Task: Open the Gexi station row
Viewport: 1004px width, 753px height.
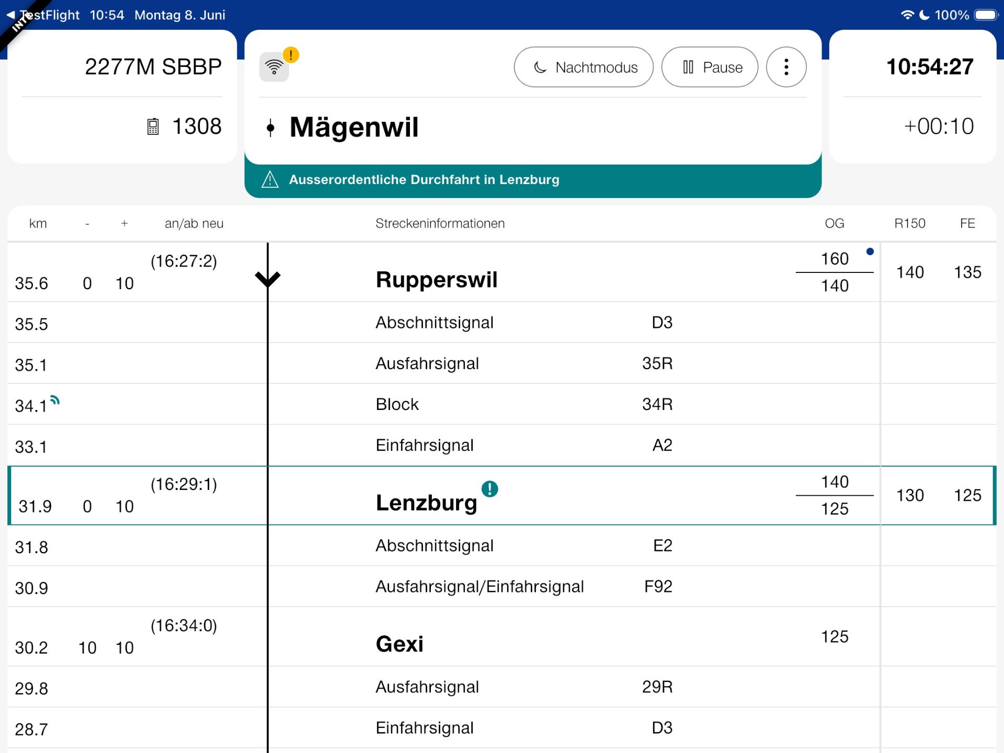Action: [501, 636]
